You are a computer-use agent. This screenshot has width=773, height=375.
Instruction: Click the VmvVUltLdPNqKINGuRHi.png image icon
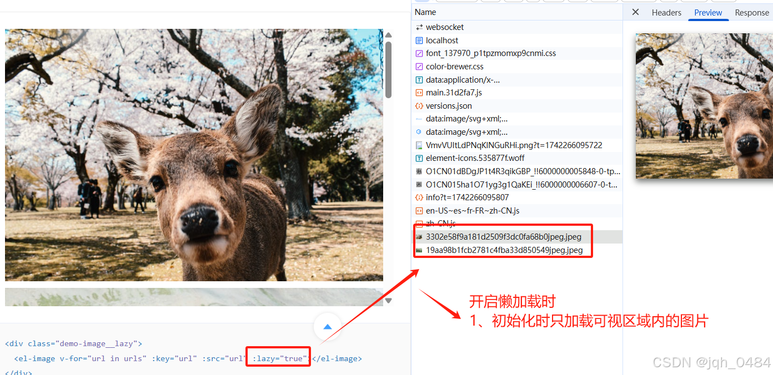tap(419, 145)
